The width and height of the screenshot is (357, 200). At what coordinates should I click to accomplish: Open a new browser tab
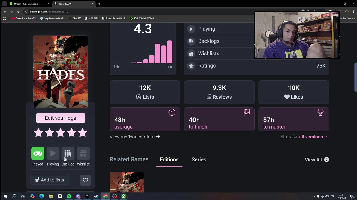(99, 4)
